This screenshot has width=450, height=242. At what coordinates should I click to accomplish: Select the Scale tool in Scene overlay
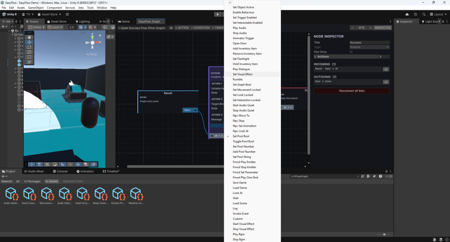(x=29, y=52)
